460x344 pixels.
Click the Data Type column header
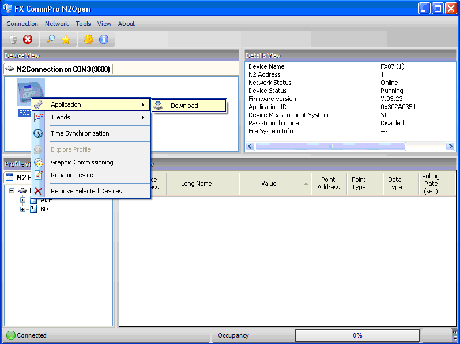(401, 184)
